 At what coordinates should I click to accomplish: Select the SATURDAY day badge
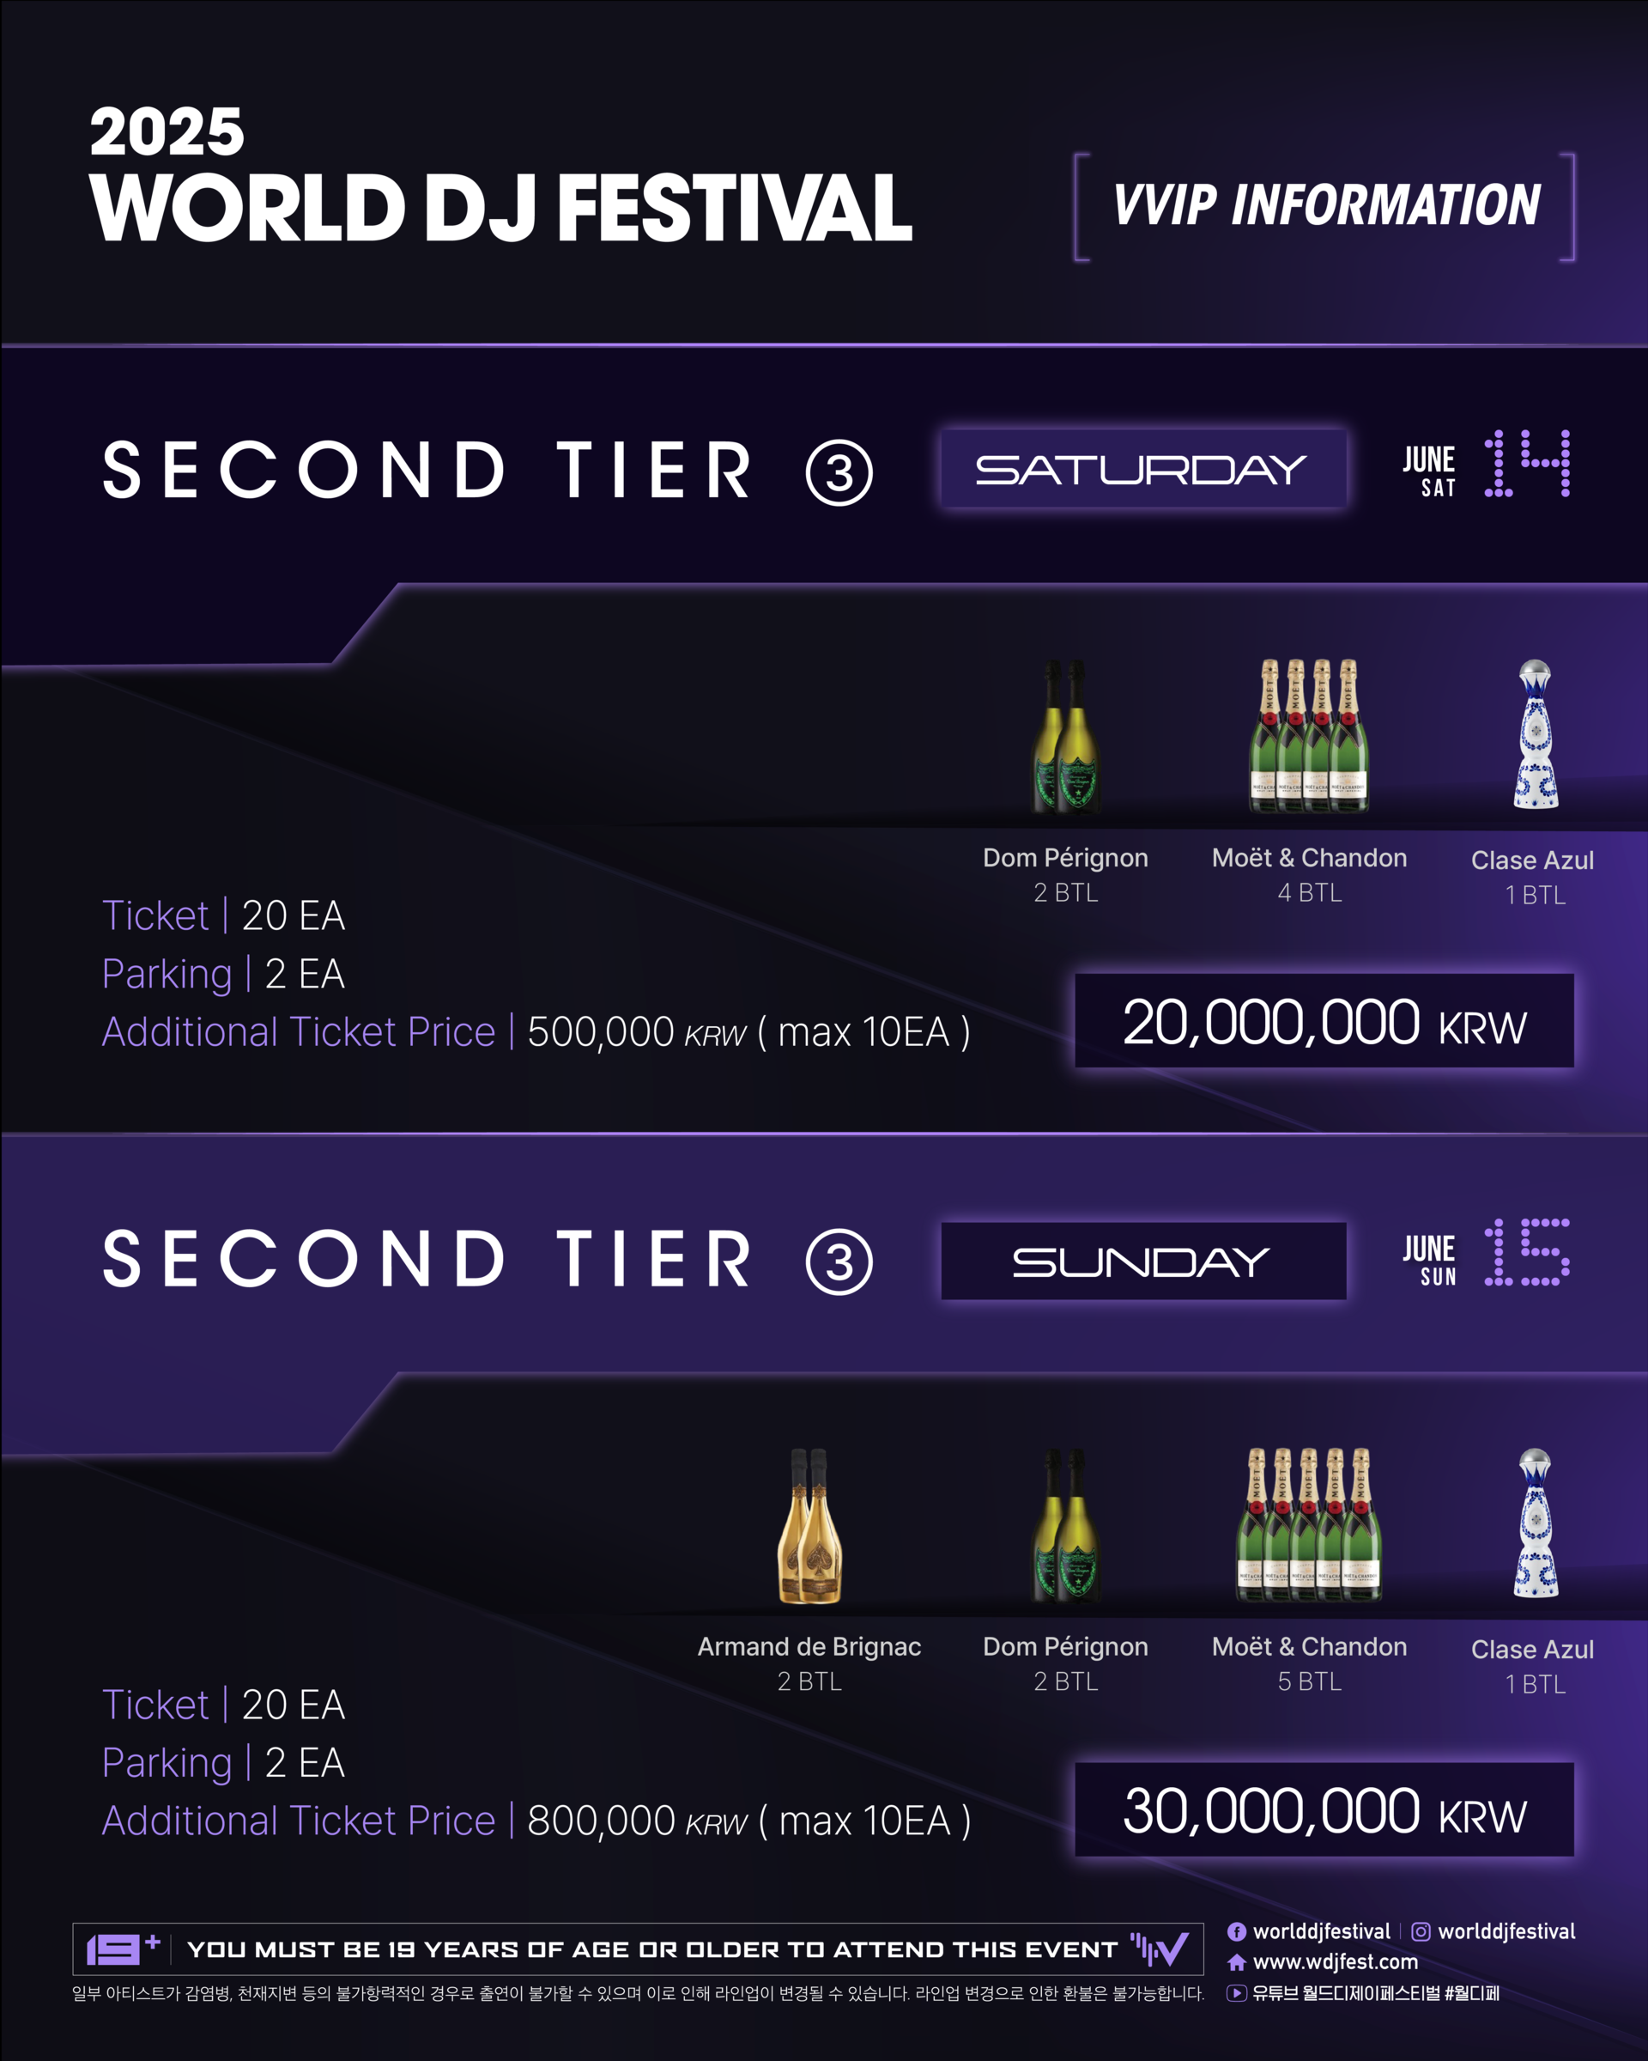tap(1143, 468)
